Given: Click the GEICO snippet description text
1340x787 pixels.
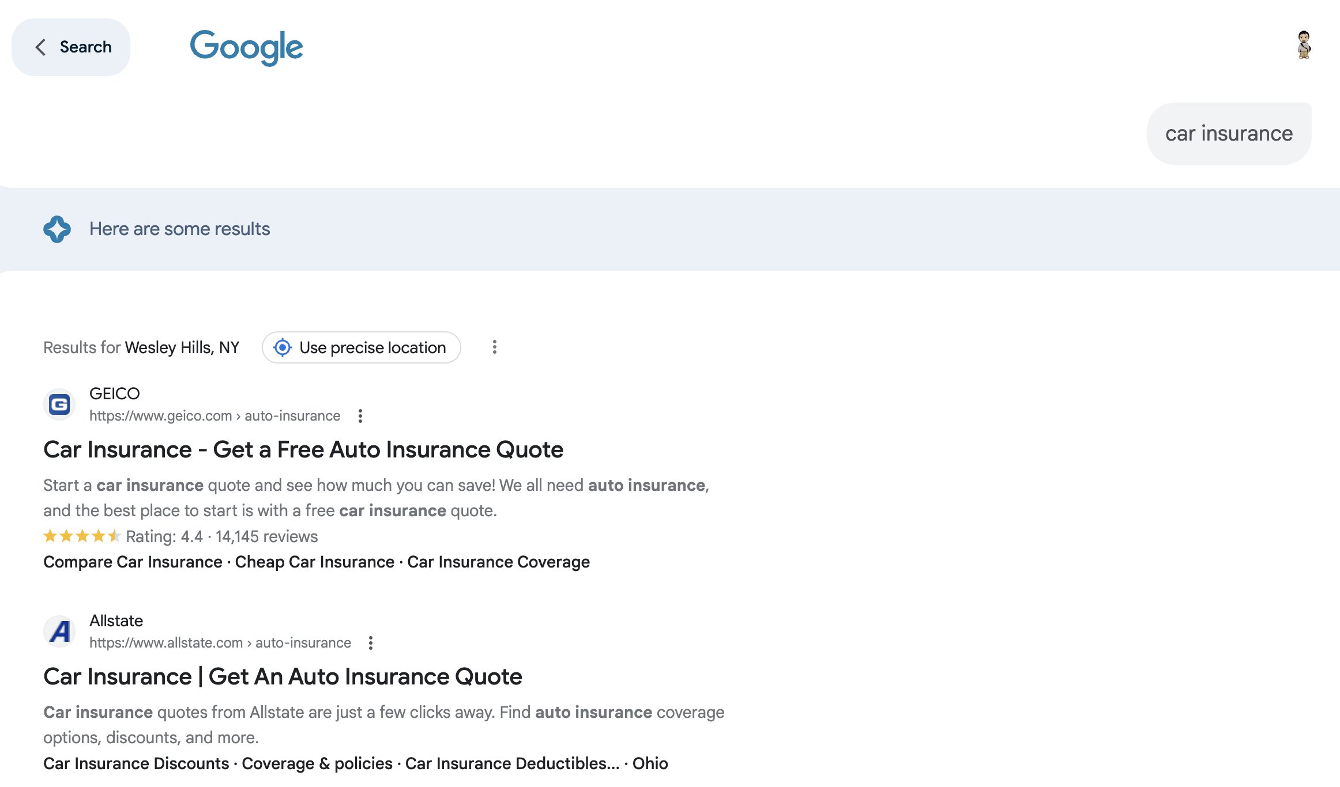Looking at the screenshot, I should coord(376,498).
